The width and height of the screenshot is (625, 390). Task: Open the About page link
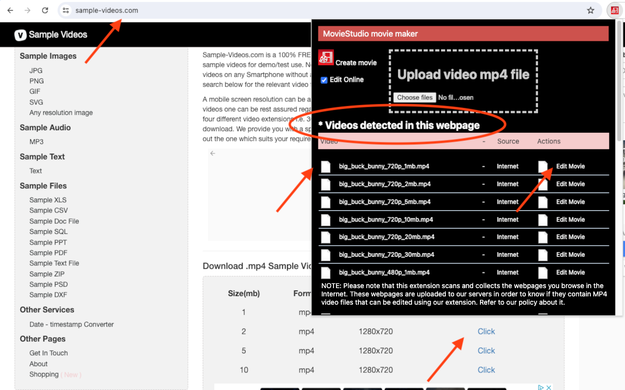pyautogui.click(x=39, y=364)
